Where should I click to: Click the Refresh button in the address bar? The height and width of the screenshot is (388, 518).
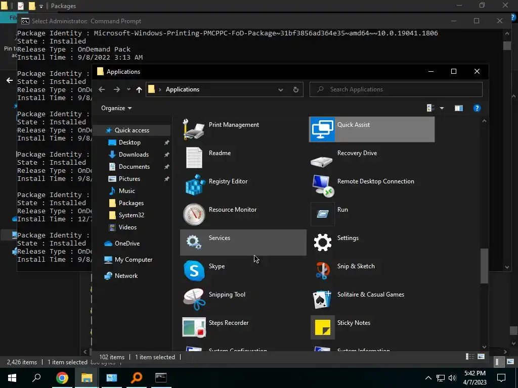[x=295, y=90]
